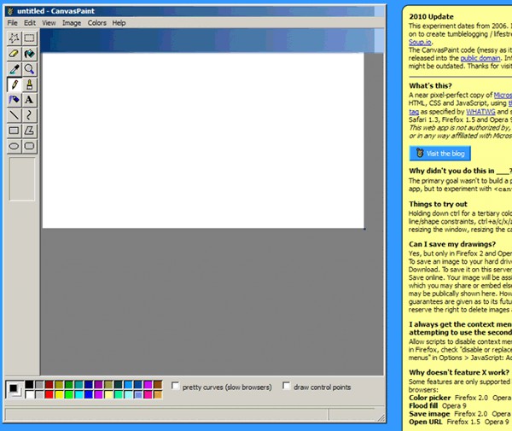Choose the dark gray swatch
Viewport: 512px width, 431px height.
[x=39, y=385]
